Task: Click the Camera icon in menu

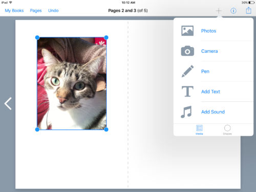Action: tap(187, 51)
